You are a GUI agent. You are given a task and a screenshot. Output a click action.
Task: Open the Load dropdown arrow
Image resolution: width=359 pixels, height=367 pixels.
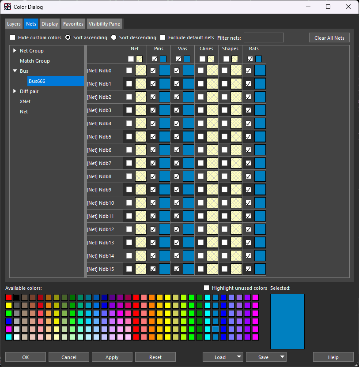(239, 357)
